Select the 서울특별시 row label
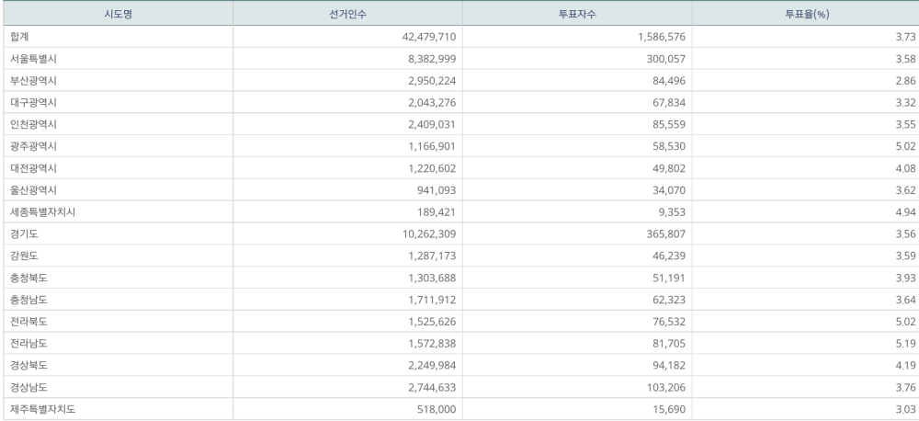919x421 pixels. [x=33, y=59]
